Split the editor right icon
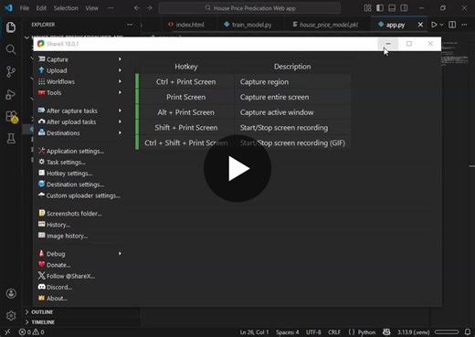The image size is (475, 337). pos(452,25)
